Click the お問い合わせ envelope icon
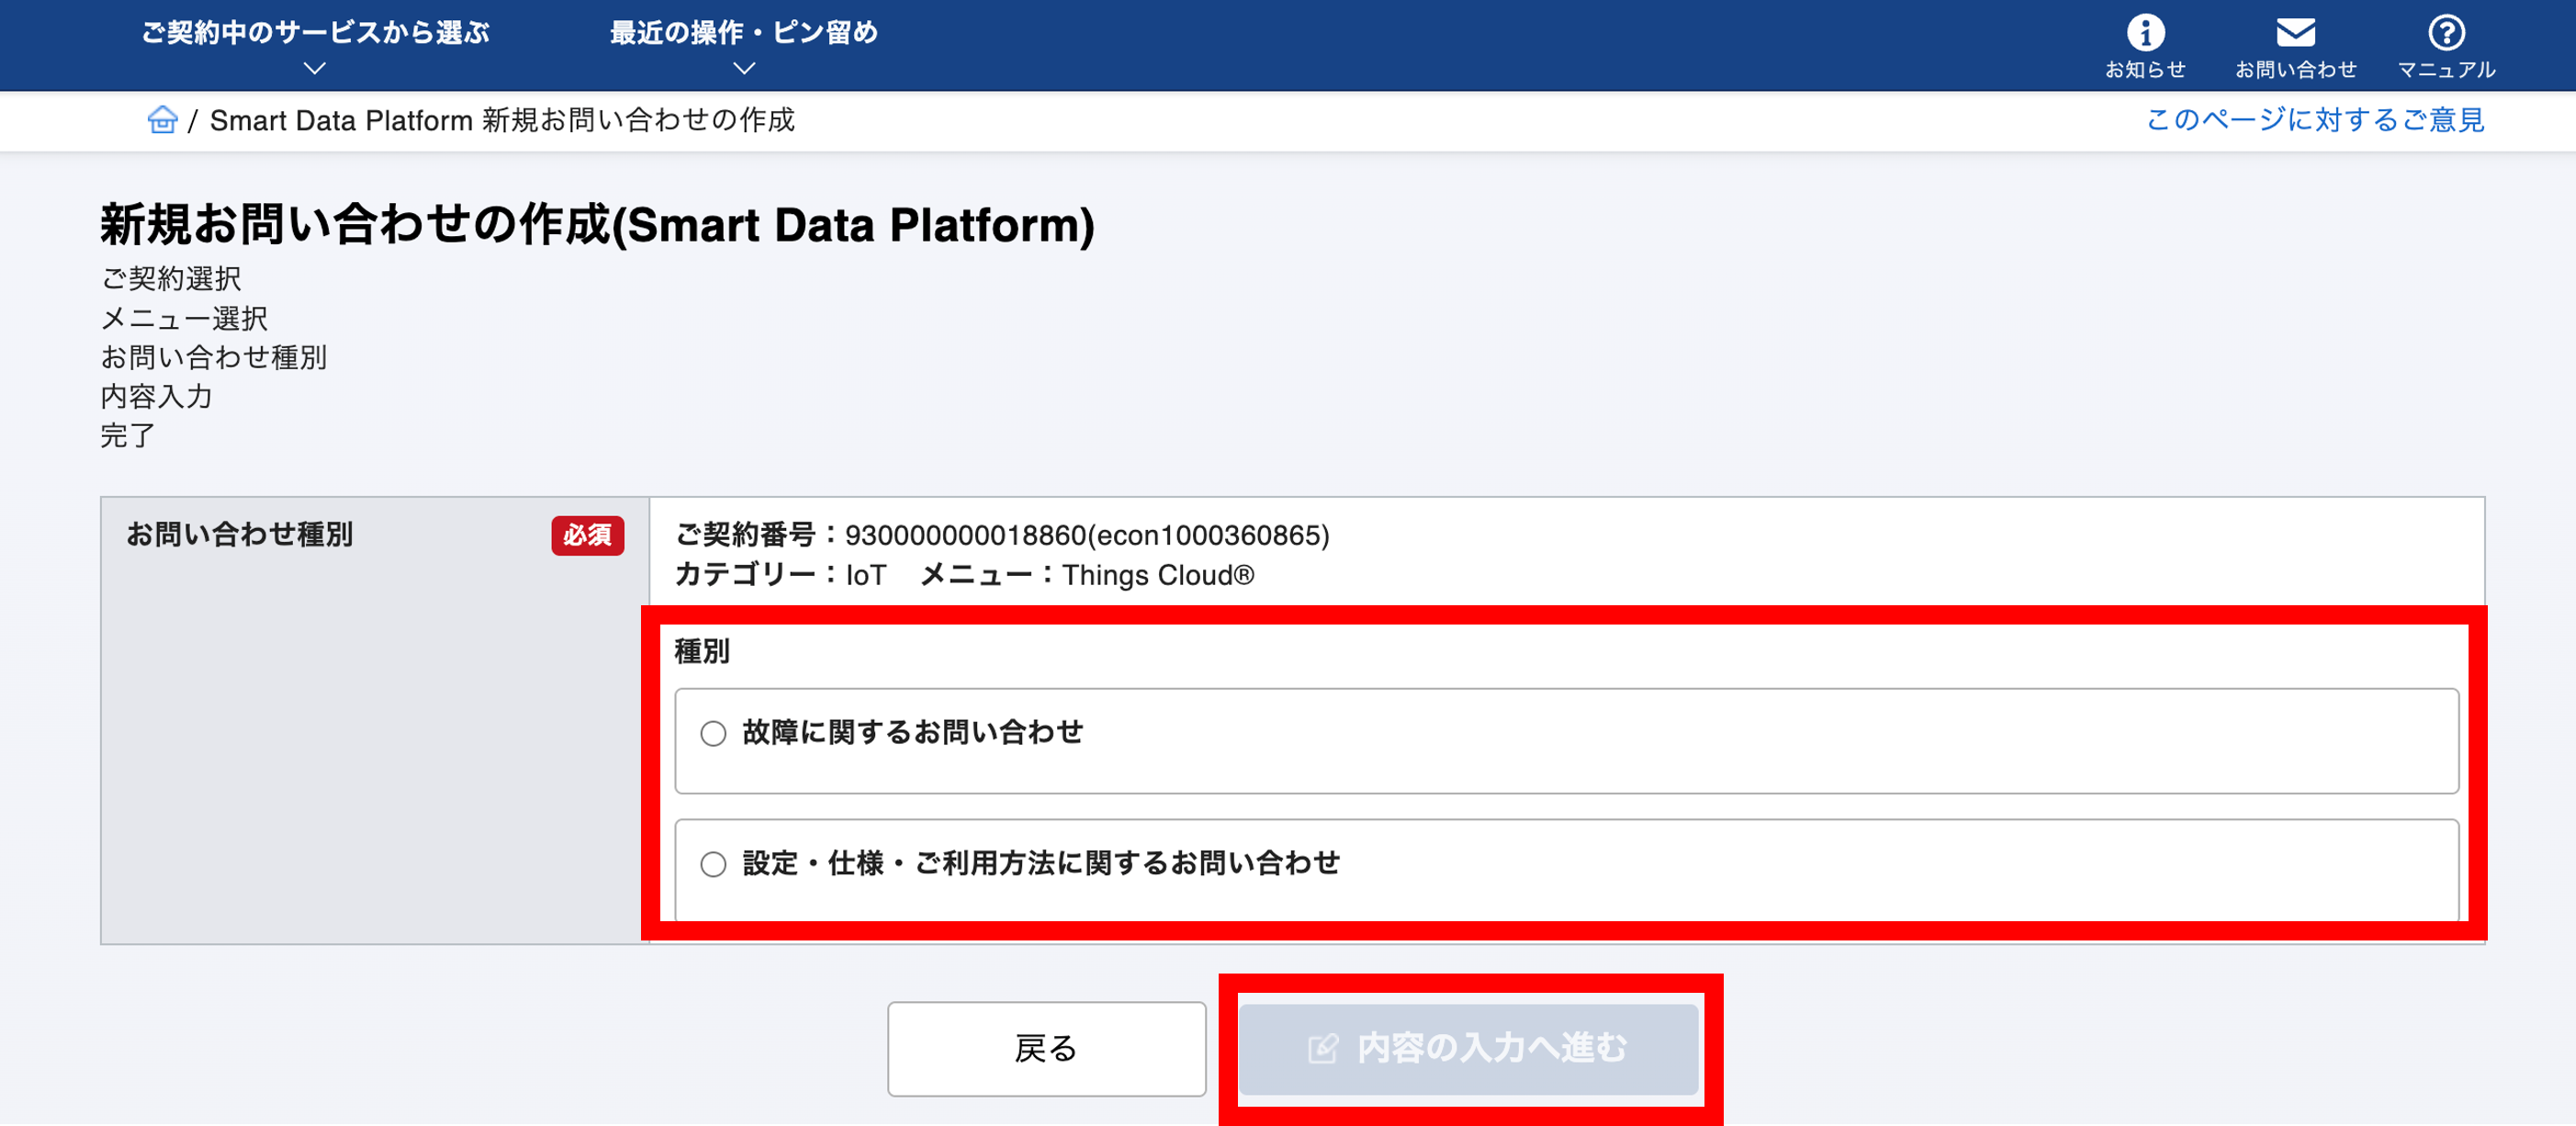 point(2295,32)
